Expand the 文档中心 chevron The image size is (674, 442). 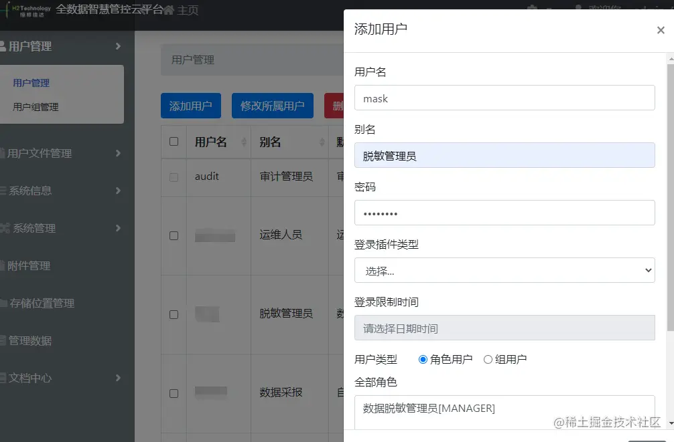(118, 378)
